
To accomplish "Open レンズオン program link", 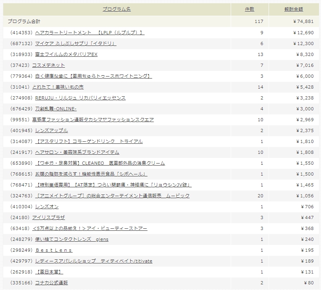I will click(x=47, y=207).
